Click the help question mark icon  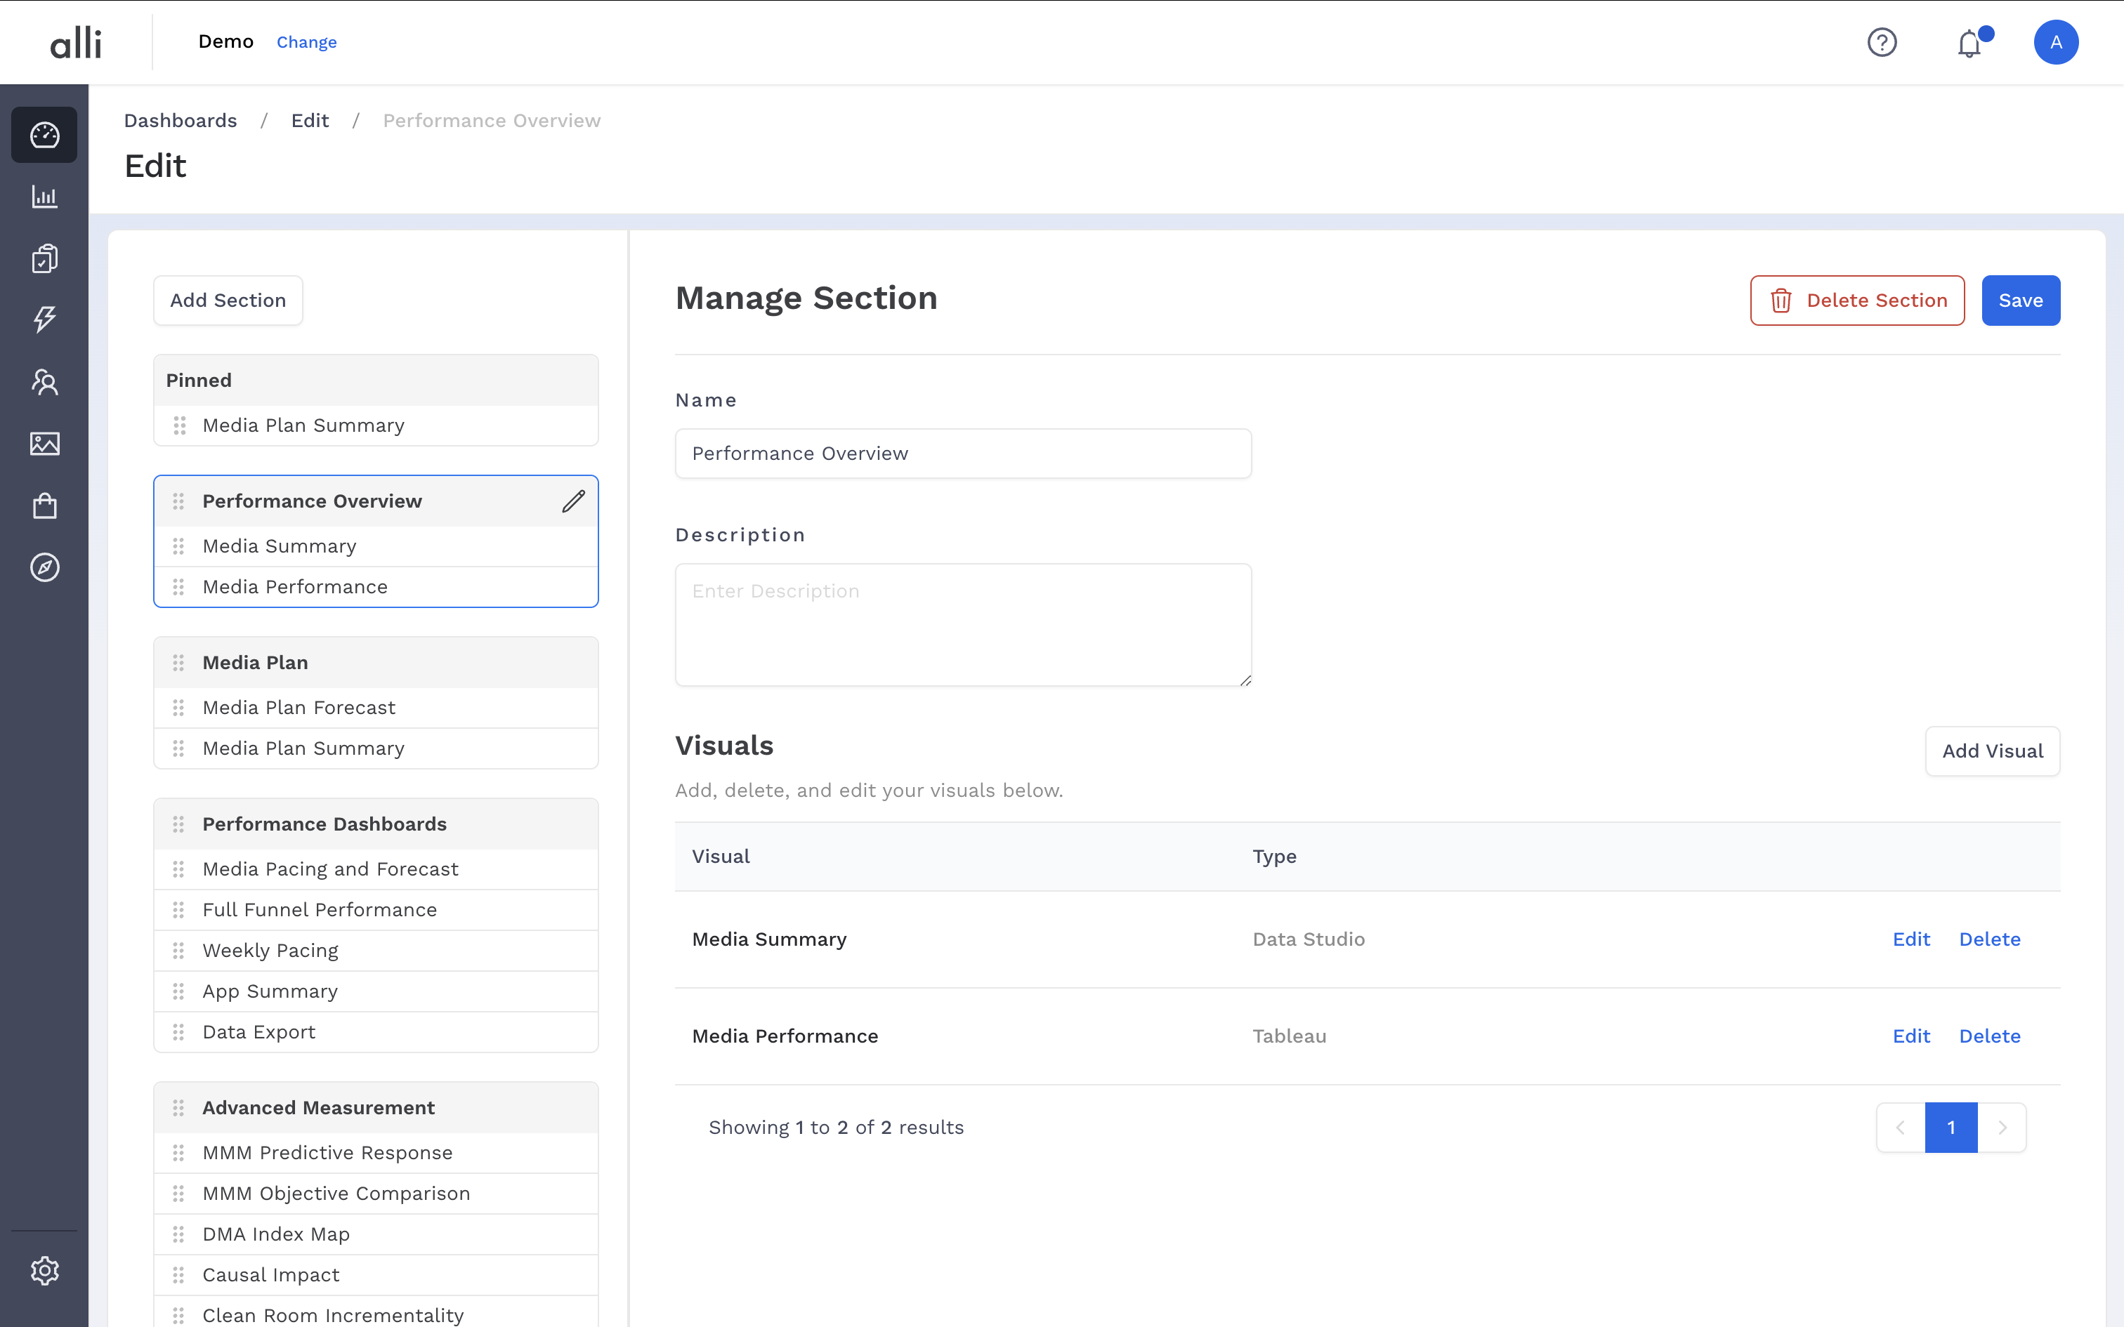tap(1882, 42)
